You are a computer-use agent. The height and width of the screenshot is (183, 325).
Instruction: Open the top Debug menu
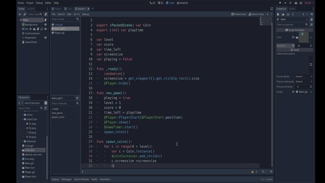pyautogui.click(x=39, y=3)
